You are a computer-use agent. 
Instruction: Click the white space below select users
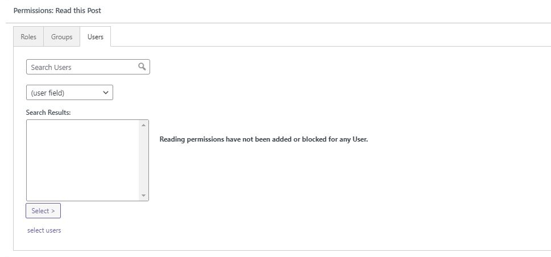pos(105,242)
